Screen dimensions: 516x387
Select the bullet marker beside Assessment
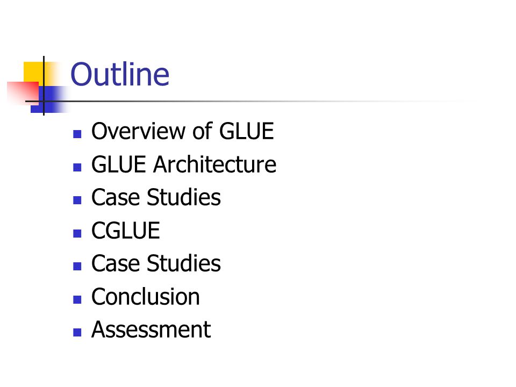point(77,332)
